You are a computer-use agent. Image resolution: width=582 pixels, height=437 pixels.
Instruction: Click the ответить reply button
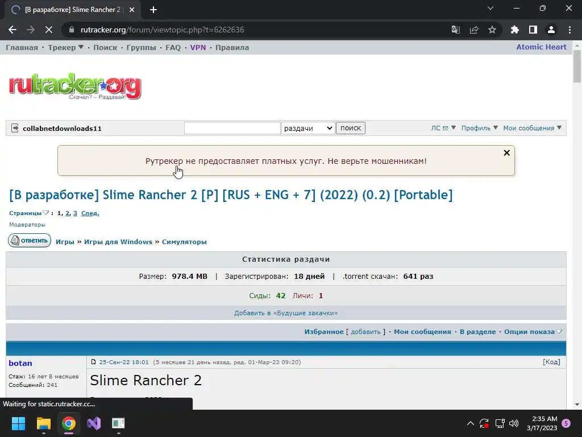30,241
